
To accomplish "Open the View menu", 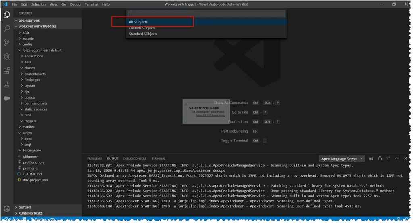I will pyautogui.click(x=54, y=4).
